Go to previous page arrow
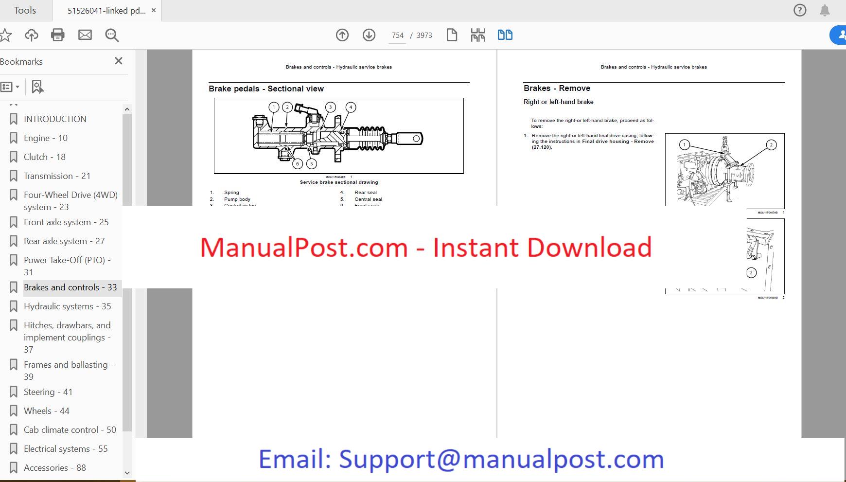The height and width of the screenshot is (482, 846). 342,35
